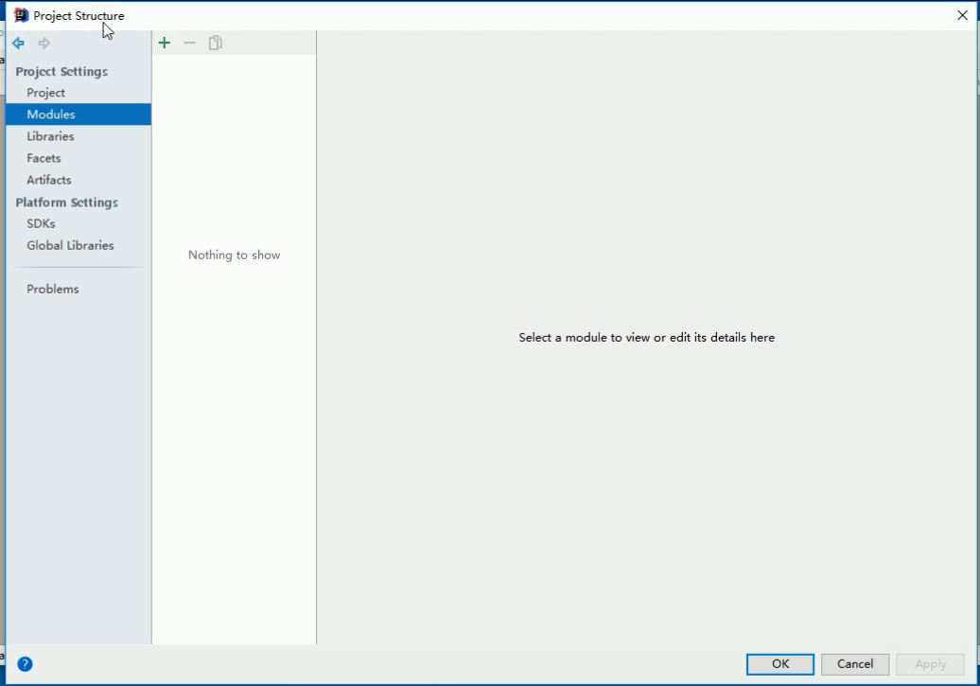Click the remove module minus icon
The width and height of the screenshot is (980, 686).
(x=190, y=43)
